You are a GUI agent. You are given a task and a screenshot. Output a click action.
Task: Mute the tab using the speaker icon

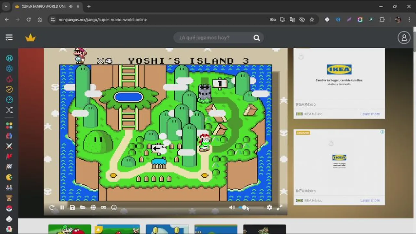coord(71,6)
